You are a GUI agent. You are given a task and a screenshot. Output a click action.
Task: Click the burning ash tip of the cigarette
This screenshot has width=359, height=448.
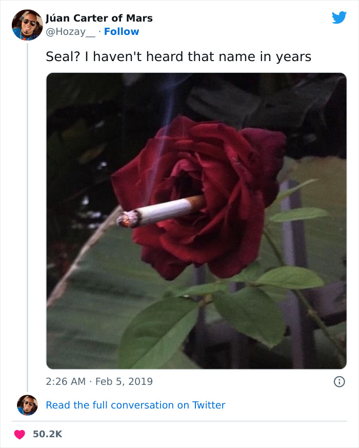124,221
